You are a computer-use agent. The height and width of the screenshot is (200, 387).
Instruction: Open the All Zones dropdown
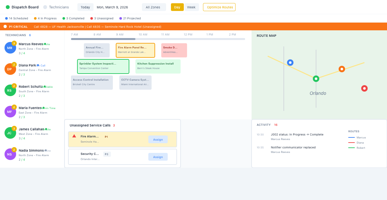tap(154, 7)
